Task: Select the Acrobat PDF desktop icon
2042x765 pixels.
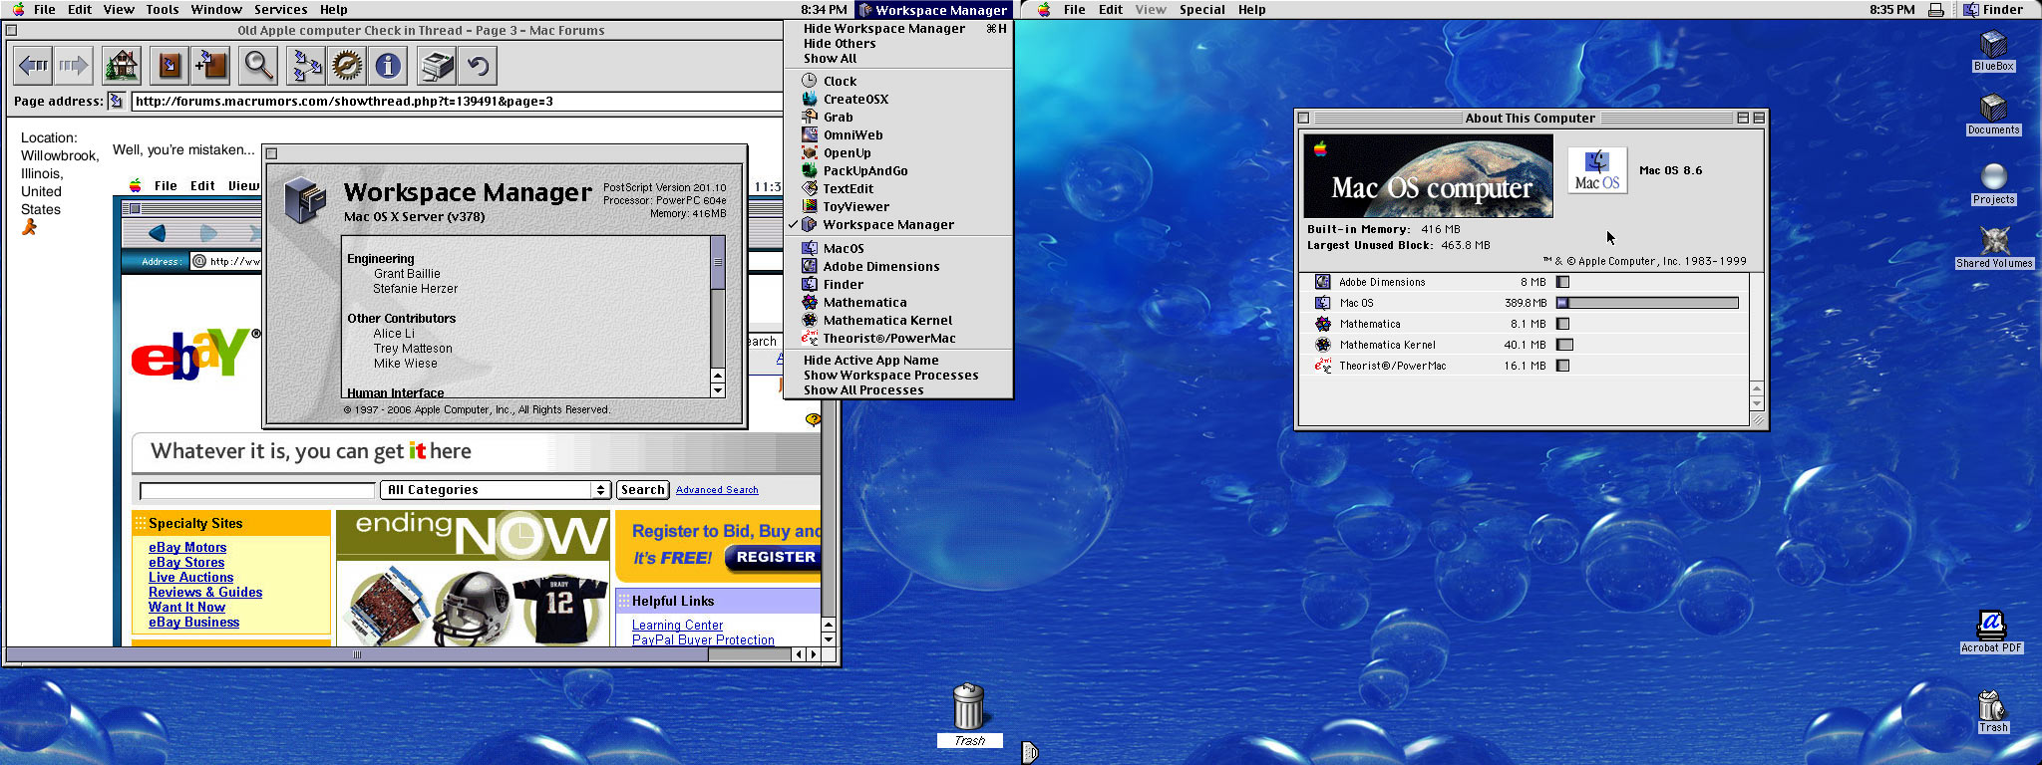Action: (x=1991, y=632)
